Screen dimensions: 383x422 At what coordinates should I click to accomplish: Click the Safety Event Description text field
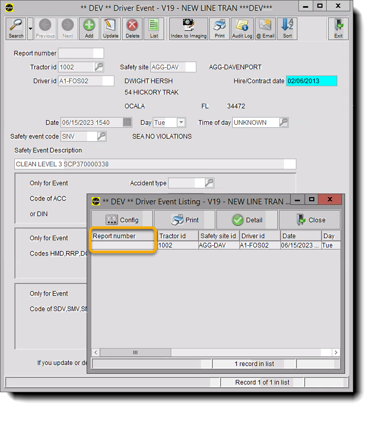pyautogui.click(x=155, y=164)
